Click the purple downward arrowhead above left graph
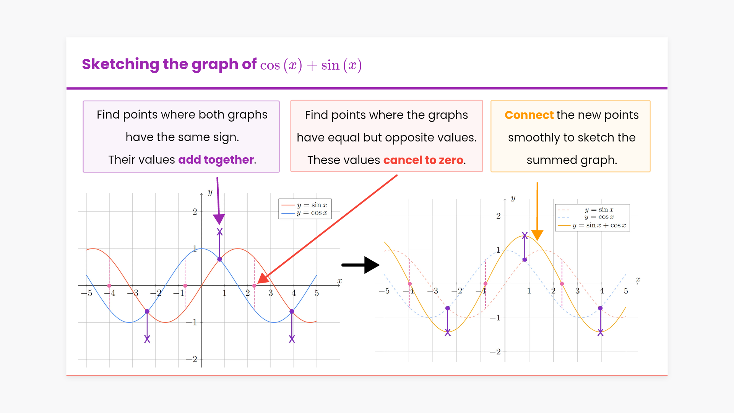734x413 pixels. coord(219,219)
